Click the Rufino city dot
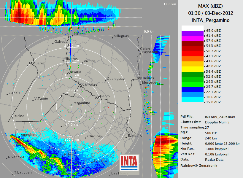Image resolution: width=243 pixels, height=178 pixels. [x=12, y=118]
